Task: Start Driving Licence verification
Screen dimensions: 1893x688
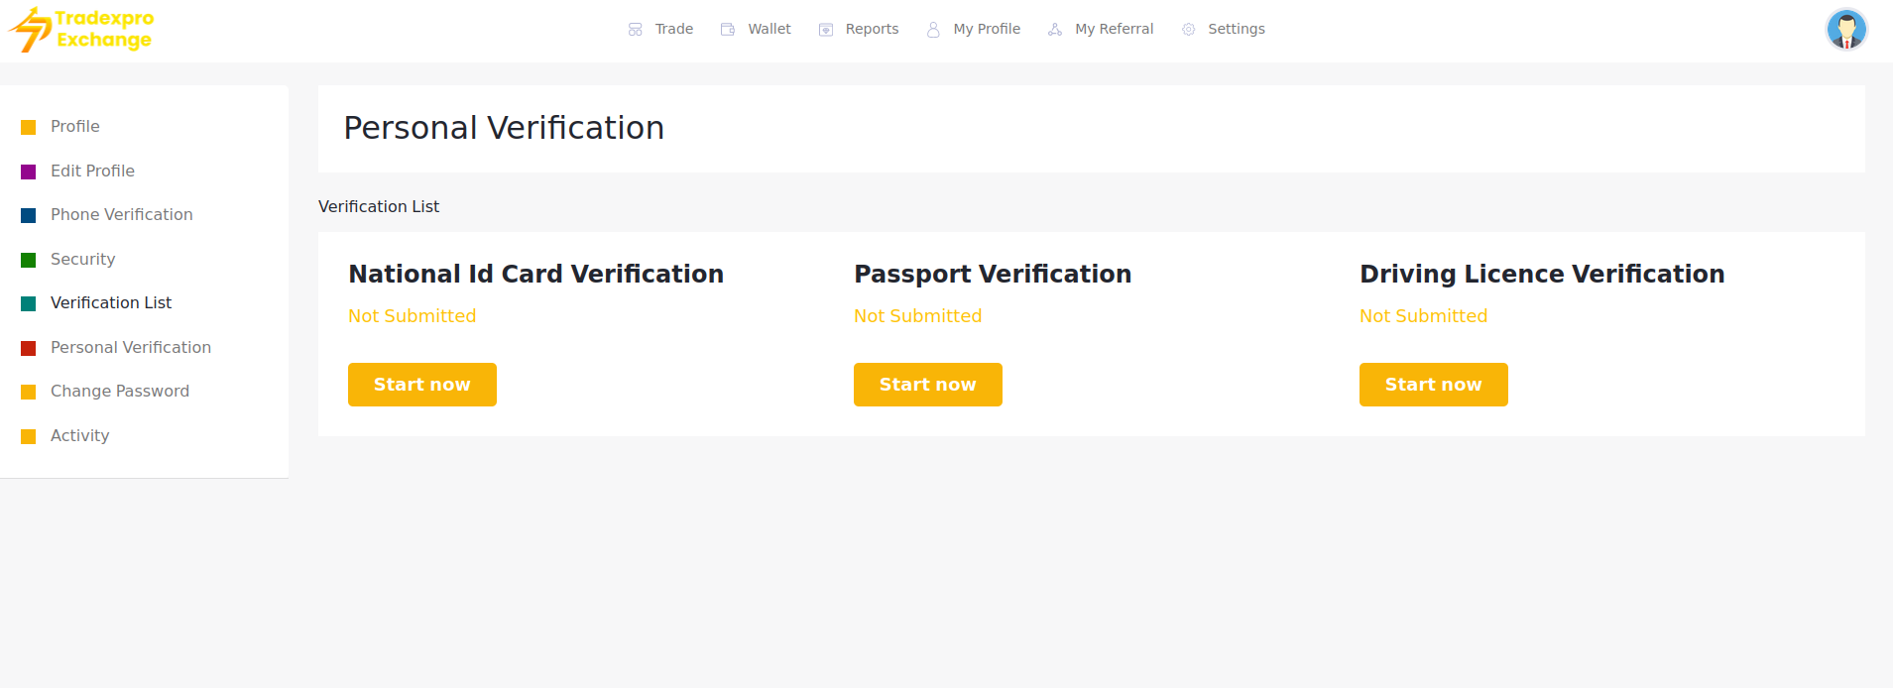Action: coord(1434,385)
